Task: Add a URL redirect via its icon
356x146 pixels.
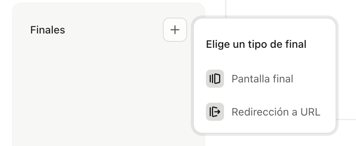Action: [x=215, y=112]
